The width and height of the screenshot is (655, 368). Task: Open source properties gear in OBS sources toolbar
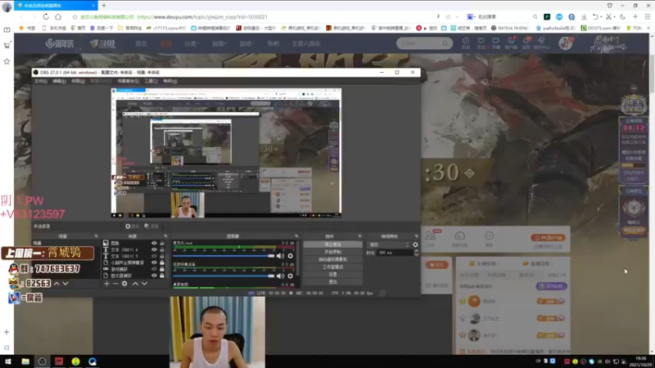tap(124, 284)
